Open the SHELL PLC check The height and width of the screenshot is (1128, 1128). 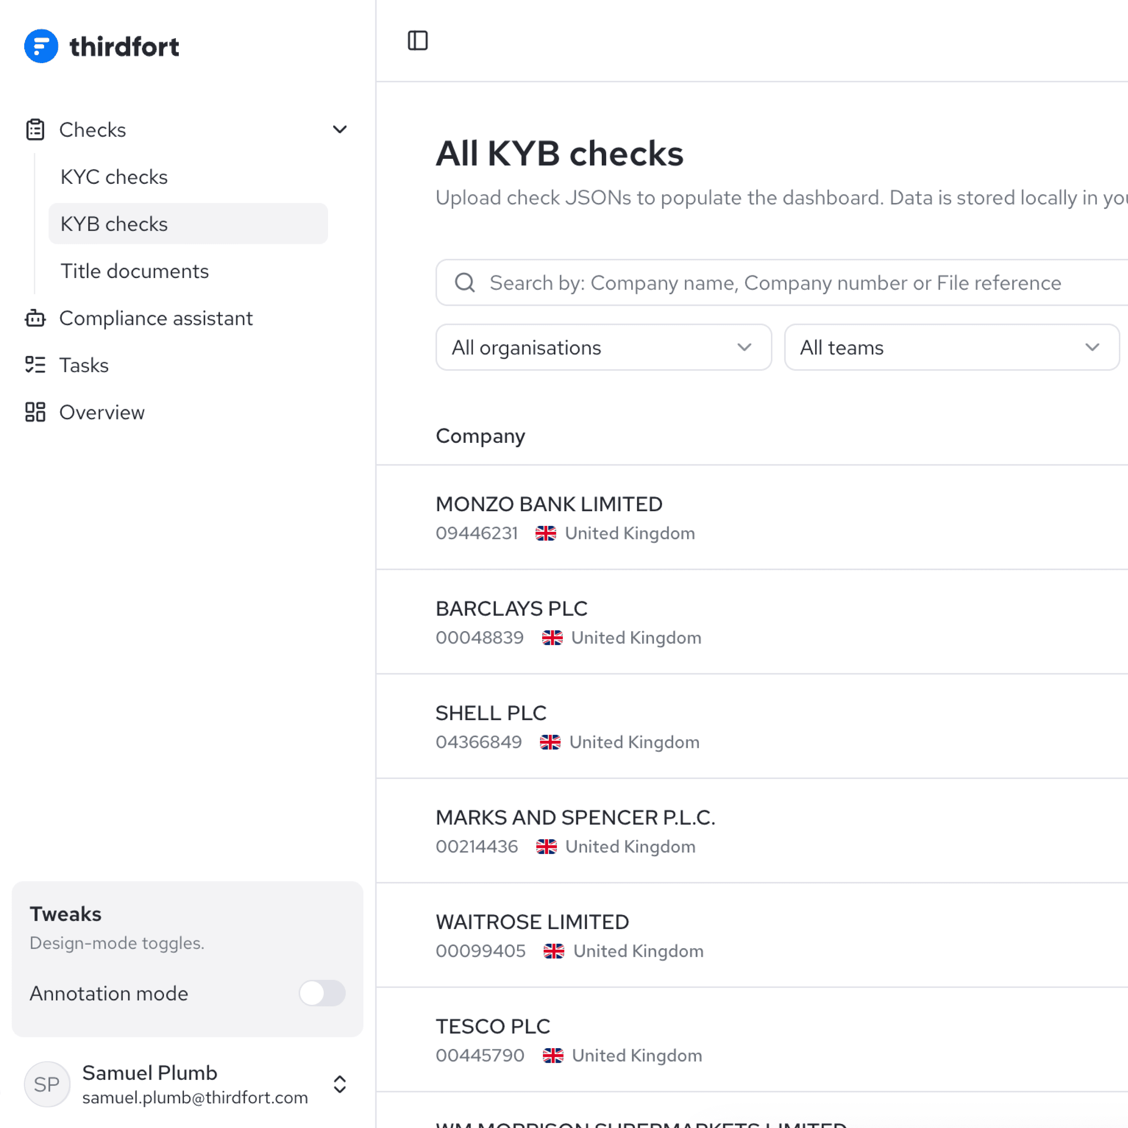tap(491, 713)
